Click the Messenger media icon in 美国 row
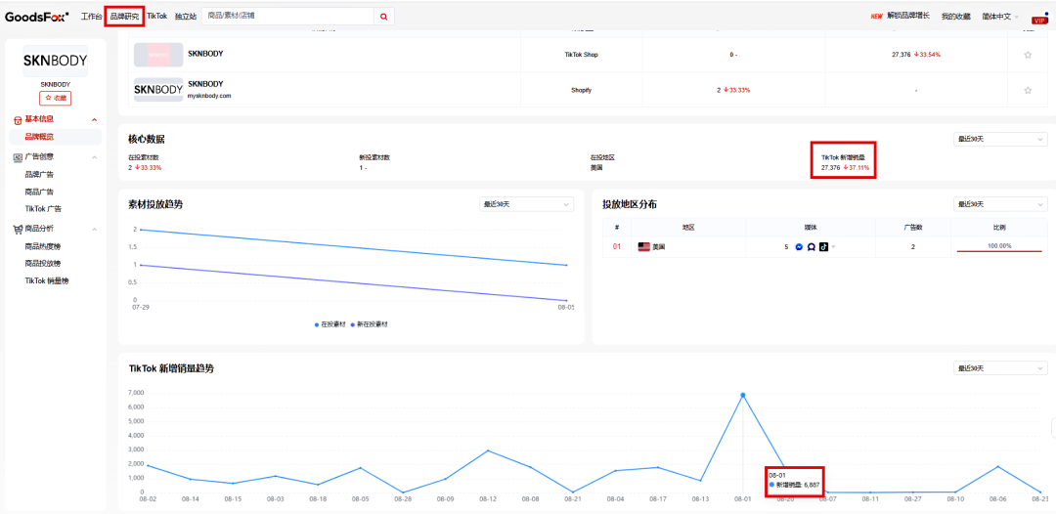1056x514 pixels. pyautogui.click(x=799, y=247)
